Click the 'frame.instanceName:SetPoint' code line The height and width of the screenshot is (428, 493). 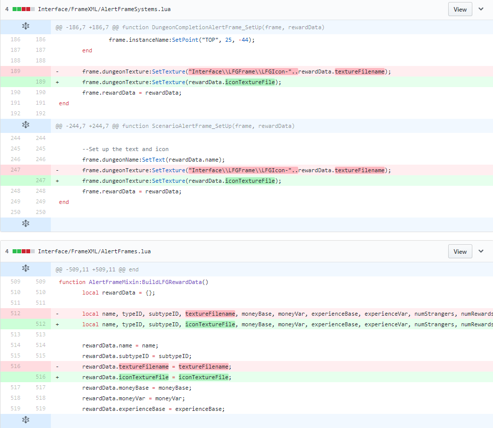click(182, 40)
